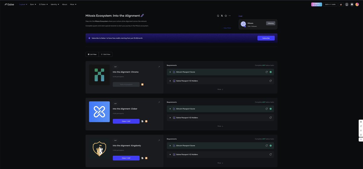Click Subscribe to Galxe+ button
363x169 pixels.
tap(266, 38)
